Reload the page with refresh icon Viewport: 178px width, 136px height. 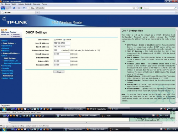click(x=14, y=8)
